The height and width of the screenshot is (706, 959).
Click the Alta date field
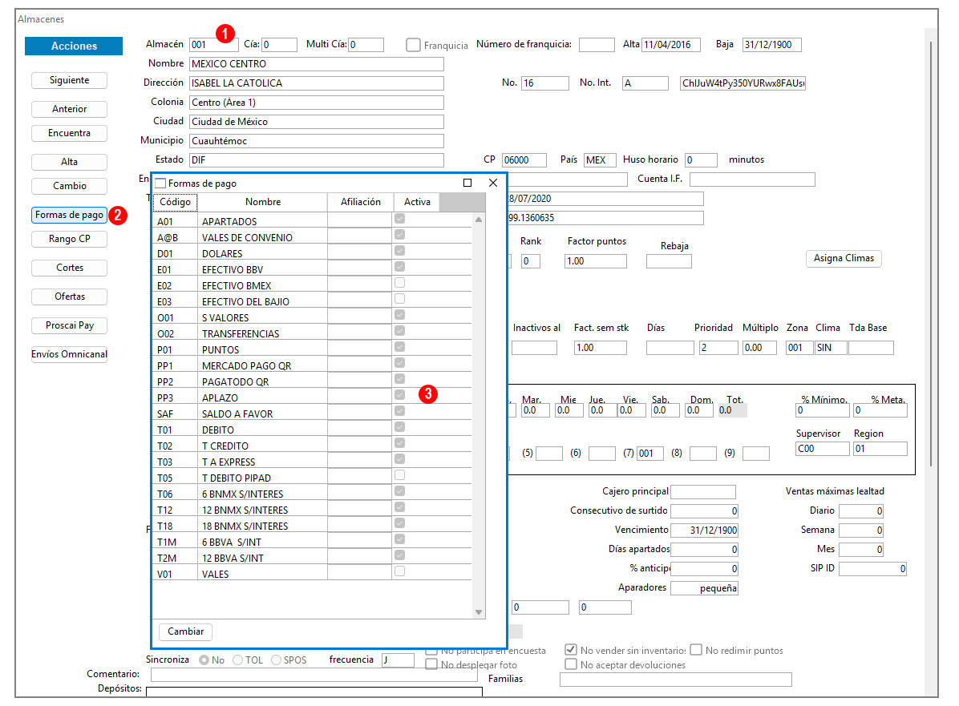click(x=671, y=45)
